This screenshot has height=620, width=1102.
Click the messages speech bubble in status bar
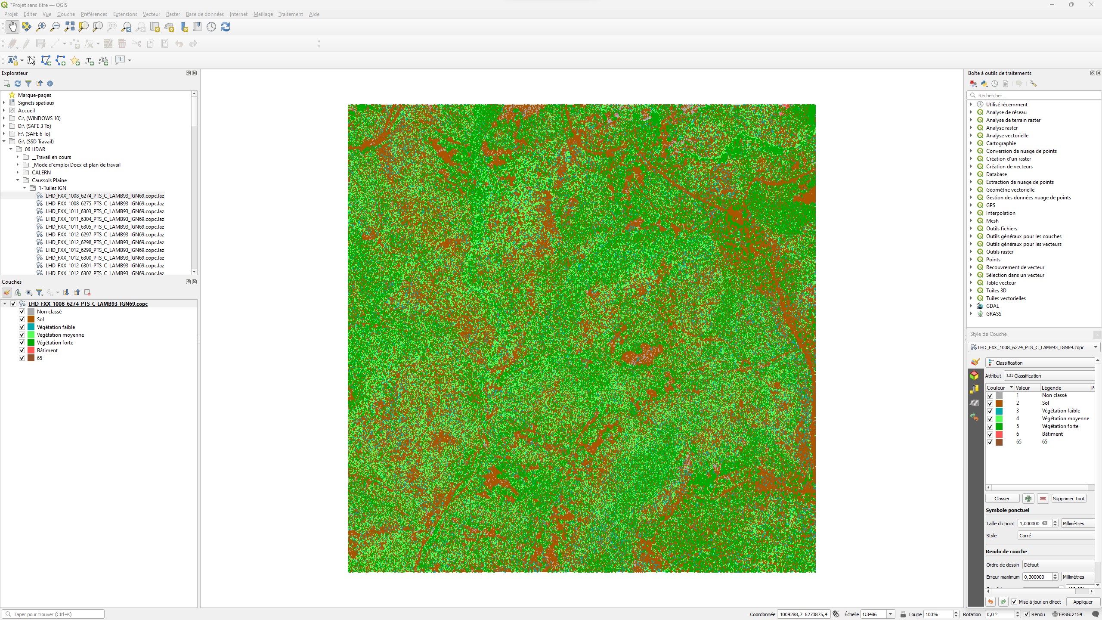(x=1096, y=614)
